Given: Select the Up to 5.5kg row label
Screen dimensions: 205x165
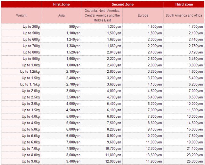Looking at the screenshot, I should coord(31,136).
